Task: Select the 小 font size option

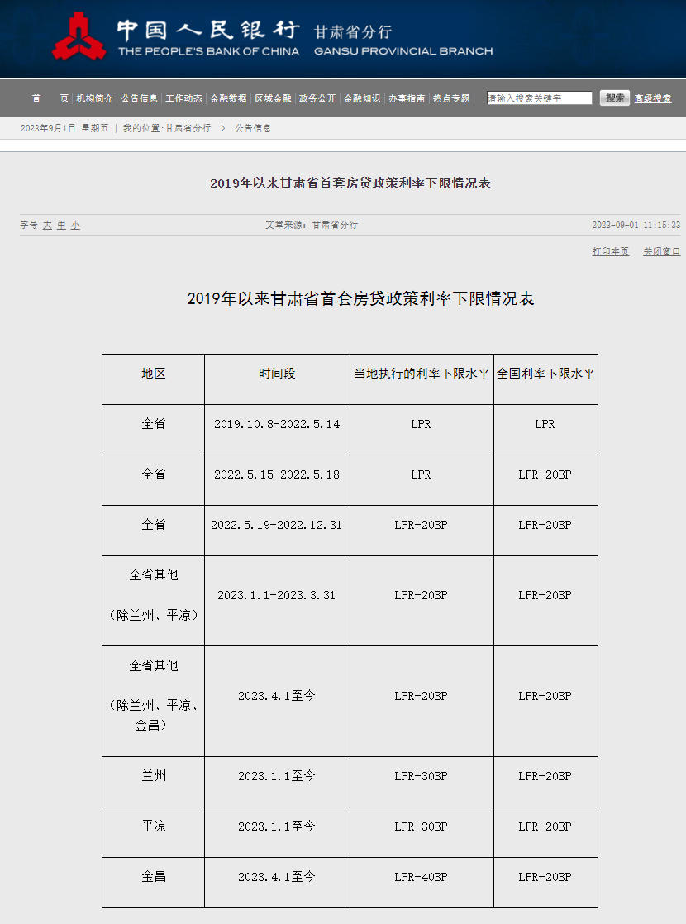Action: (74, 224)
